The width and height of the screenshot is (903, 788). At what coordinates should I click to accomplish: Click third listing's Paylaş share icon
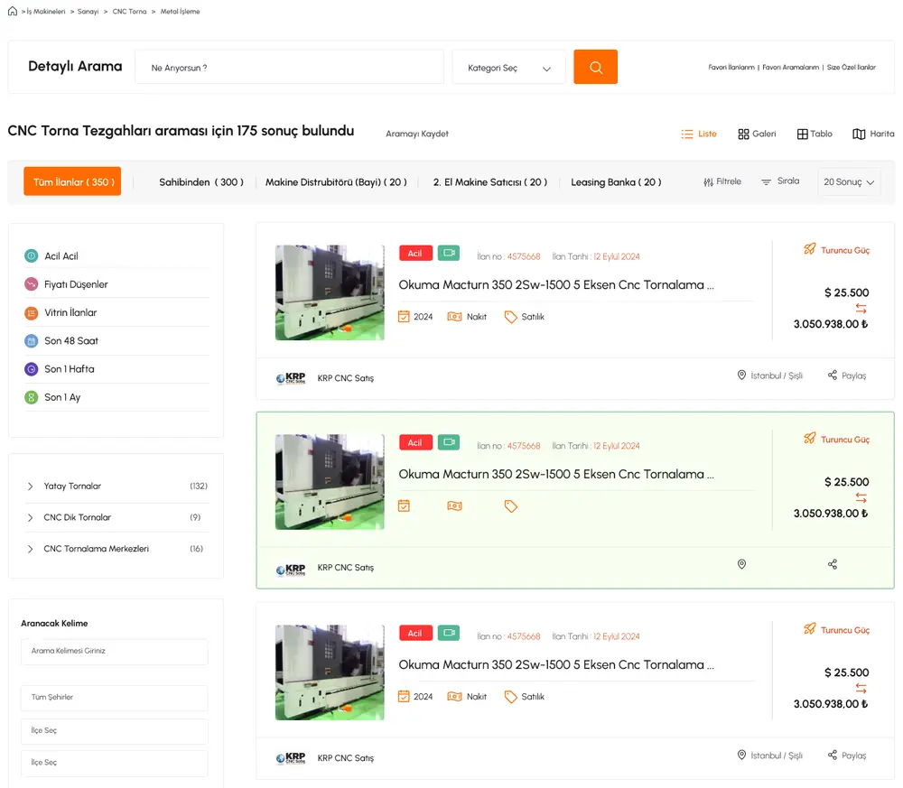833,755
